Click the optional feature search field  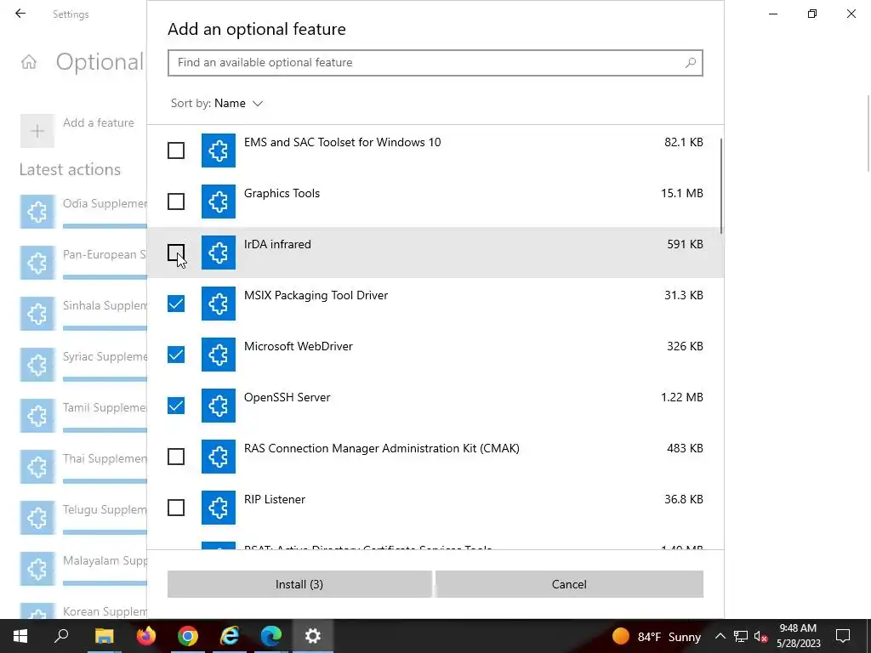pyautogui.click(x=435, y=63)
